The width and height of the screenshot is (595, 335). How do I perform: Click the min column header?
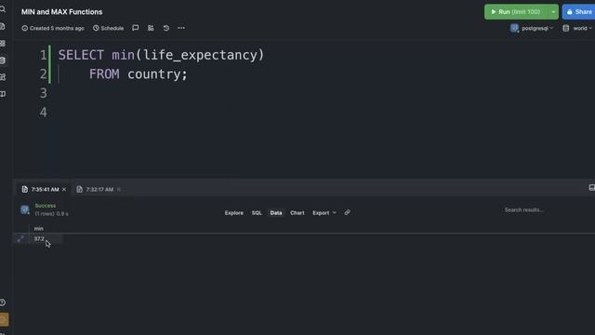click(x=39, y=228)
